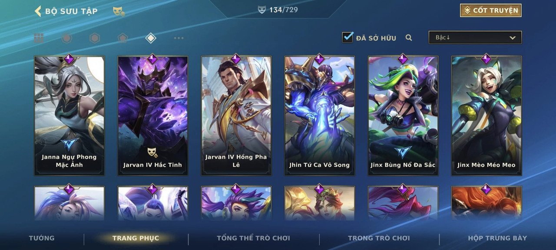Open the Trong Trò Chơi tab
Image resolution: width=556 pixels, height=250 pixels.
tap(379, 238)
